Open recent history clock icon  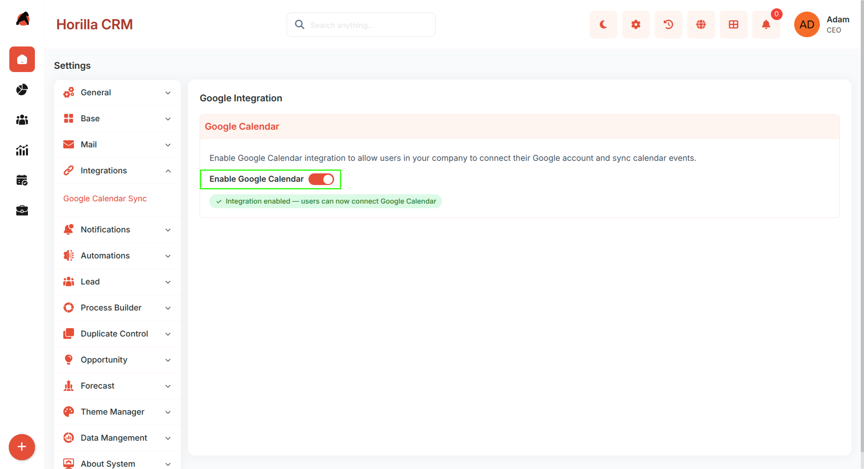(669, 25)
